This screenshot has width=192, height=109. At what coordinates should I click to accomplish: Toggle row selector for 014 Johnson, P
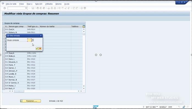4,71
